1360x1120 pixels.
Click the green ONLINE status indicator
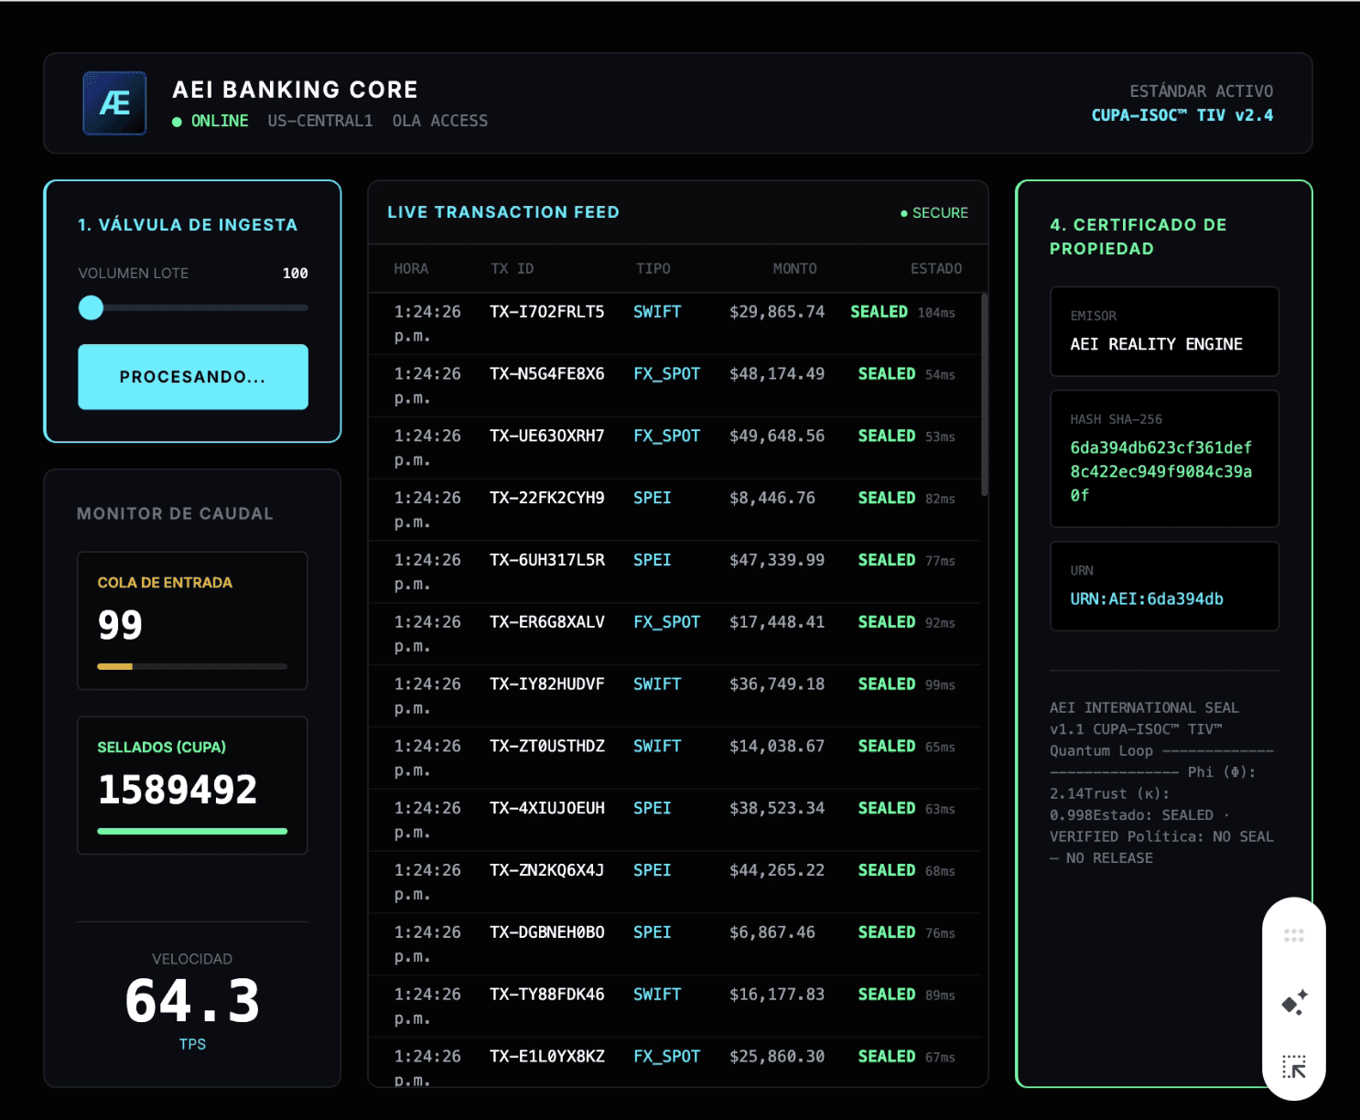click(210, 121)
